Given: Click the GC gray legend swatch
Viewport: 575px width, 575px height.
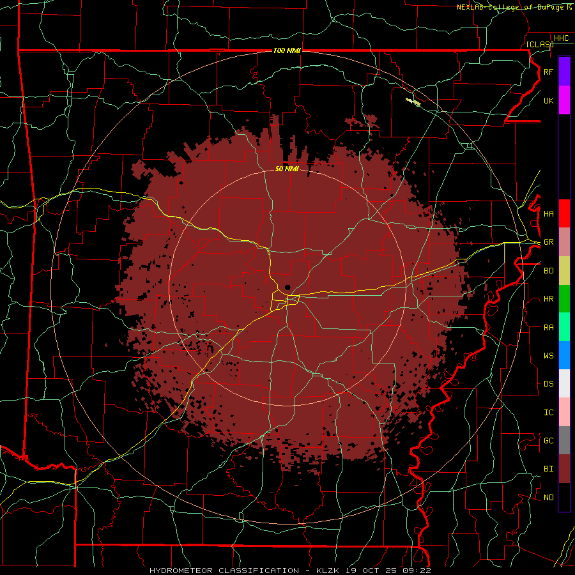Looking at the screenshot, I should coord(564,440).
